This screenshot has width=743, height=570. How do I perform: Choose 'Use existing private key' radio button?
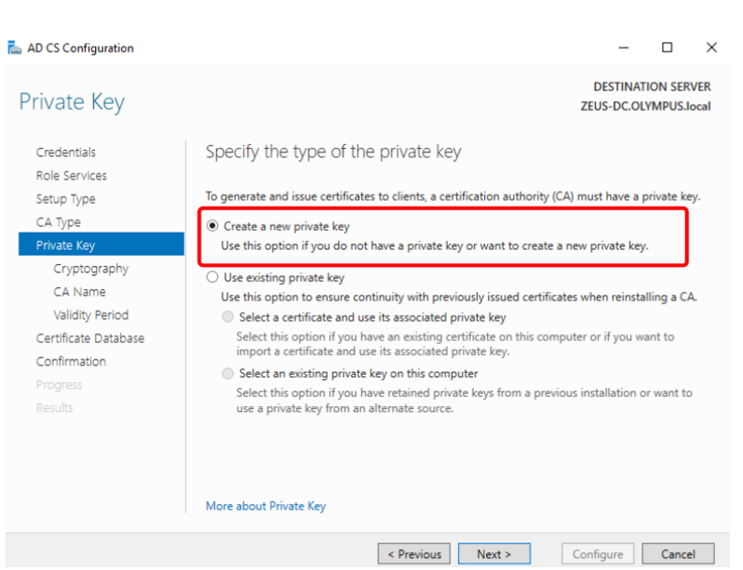tap(212, 277)
